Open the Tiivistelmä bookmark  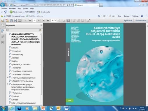pos(16,51)
